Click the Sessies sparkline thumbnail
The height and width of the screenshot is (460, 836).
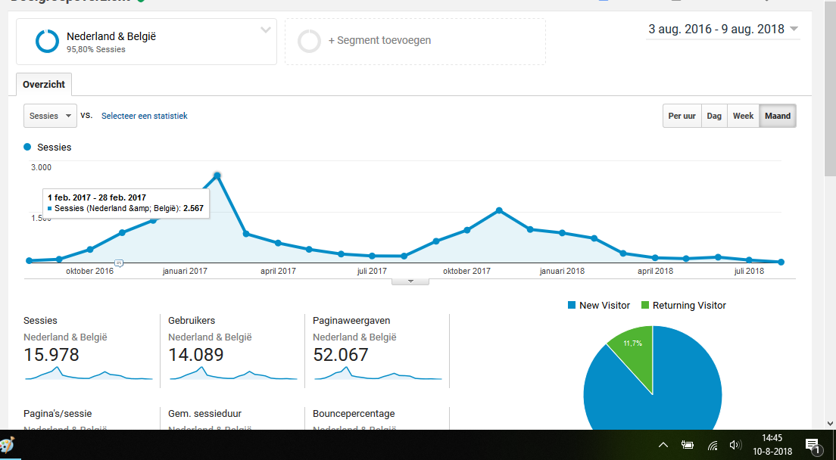click(89, 373)
